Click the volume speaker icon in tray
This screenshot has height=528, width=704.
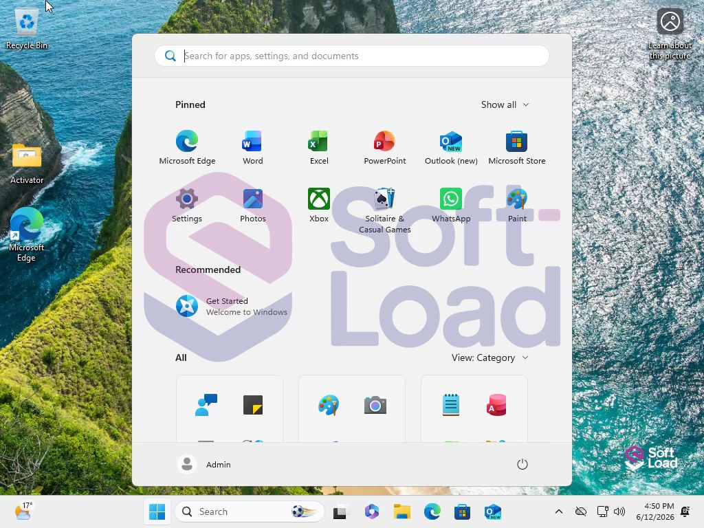coord(619,511)
